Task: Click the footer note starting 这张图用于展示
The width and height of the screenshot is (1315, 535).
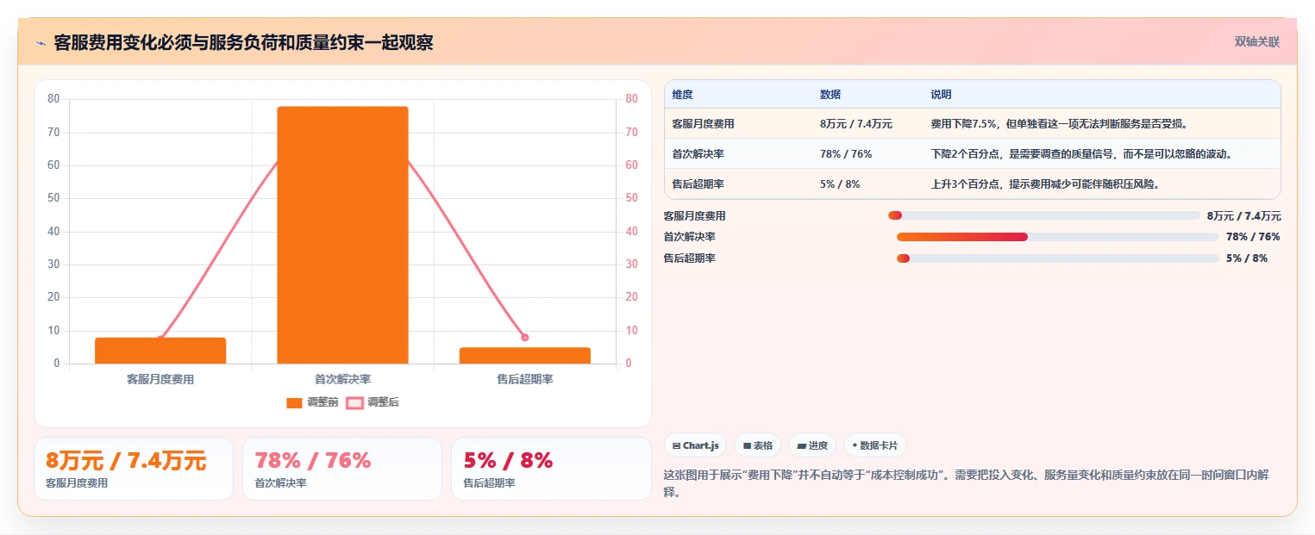Action: coord(966,483)
